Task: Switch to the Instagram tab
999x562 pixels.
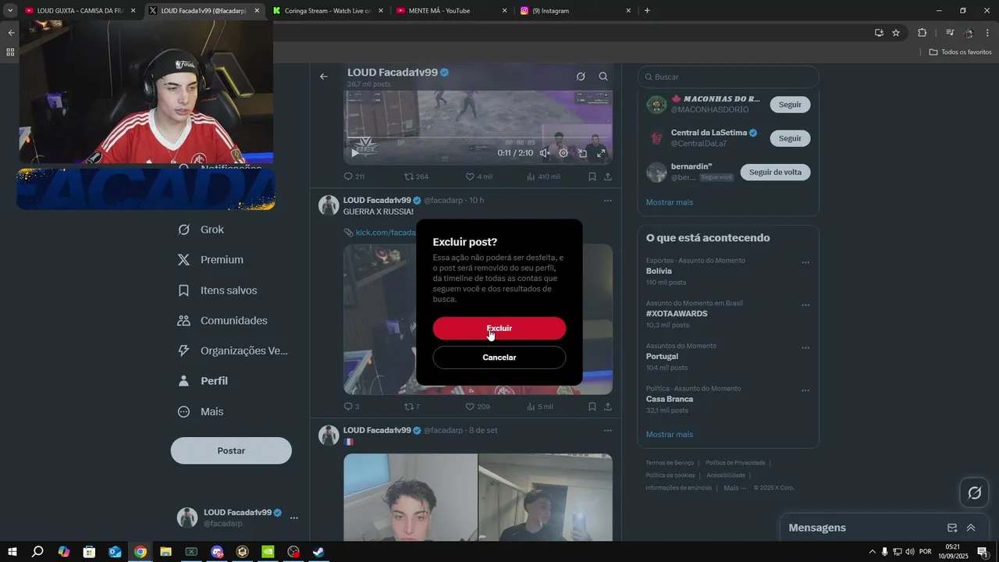Action: [x=576, y=11]
